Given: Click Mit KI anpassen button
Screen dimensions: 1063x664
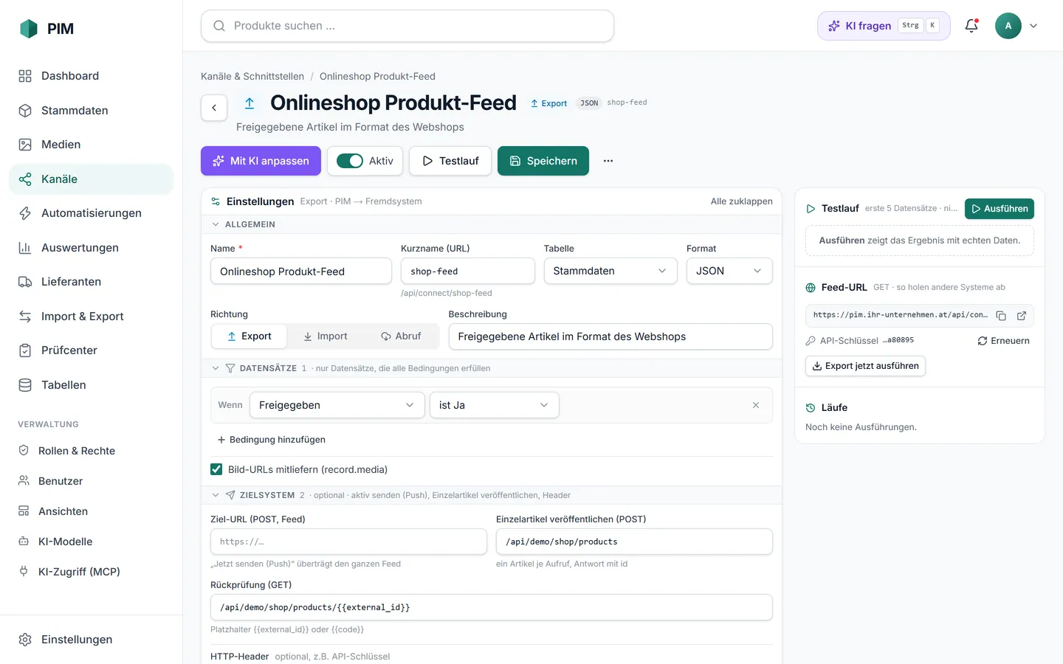Looking at the screenshot, I should [261, 161].
